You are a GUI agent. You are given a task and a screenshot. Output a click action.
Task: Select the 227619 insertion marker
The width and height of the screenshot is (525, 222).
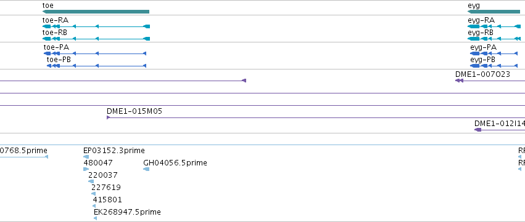[93, 194]
